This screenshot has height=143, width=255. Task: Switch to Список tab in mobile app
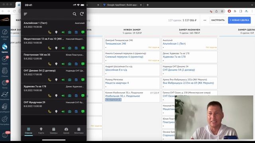pos(28,131)
